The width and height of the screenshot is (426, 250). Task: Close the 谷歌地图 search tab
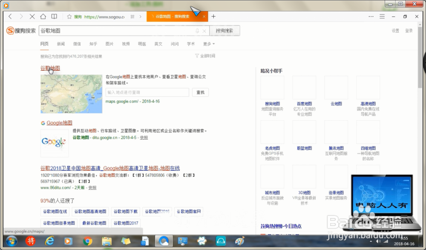(204, 17)
